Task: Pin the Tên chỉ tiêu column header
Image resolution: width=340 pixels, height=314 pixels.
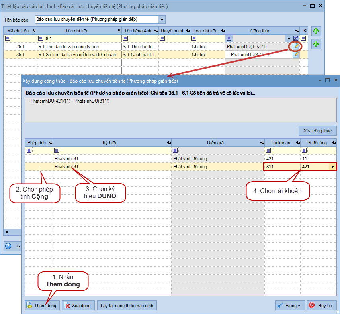Action: (x=119, y=31)
